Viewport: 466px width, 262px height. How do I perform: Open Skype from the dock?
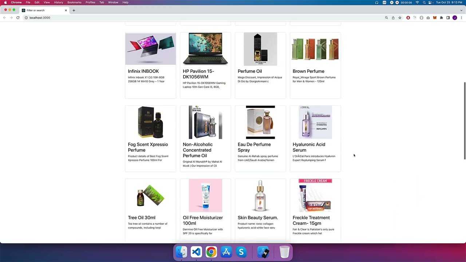click(x=241, y=252)
